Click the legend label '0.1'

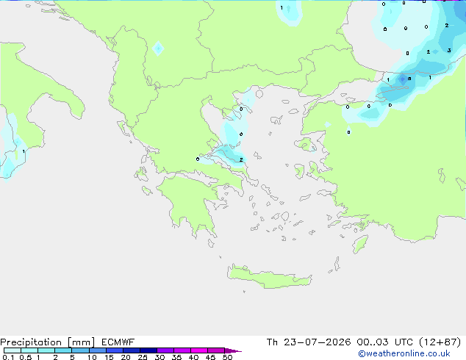[8, 357]
